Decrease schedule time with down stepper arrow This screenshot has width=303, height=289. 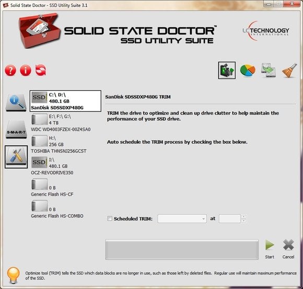click(x=243, y=221)
